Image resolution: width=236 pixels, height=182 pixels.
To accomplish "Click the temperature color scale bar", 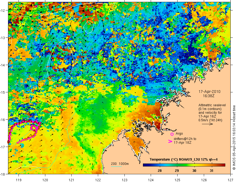I will tap(184, 165).
